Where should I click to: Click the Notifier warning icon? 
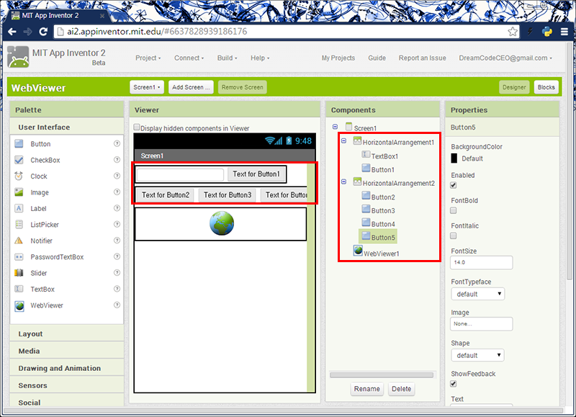[19, 241]
